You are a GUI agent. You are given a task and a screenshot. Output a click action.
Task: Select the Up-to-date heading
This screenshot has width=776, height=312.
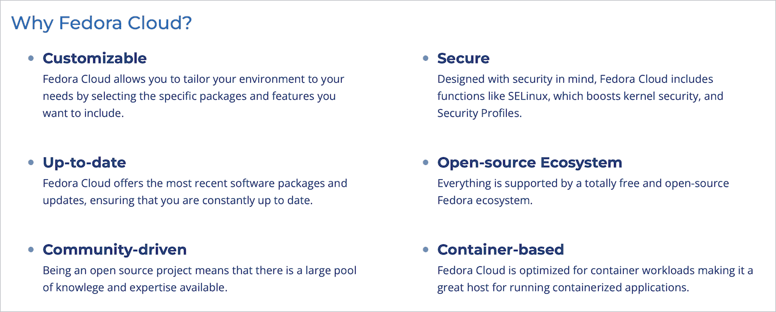coord(84,163)
